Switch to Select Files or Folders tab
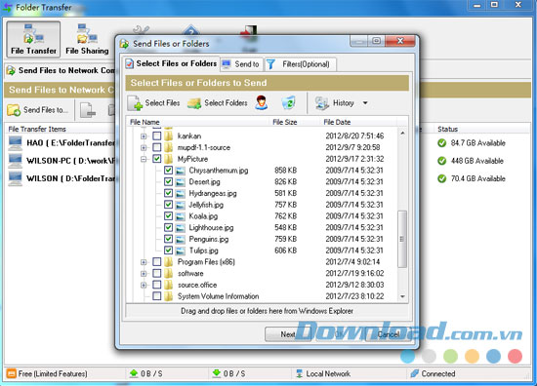 [x=171, y=63]
